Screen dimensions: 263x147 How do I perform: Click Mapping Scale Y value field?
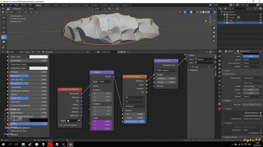[102, 125]
